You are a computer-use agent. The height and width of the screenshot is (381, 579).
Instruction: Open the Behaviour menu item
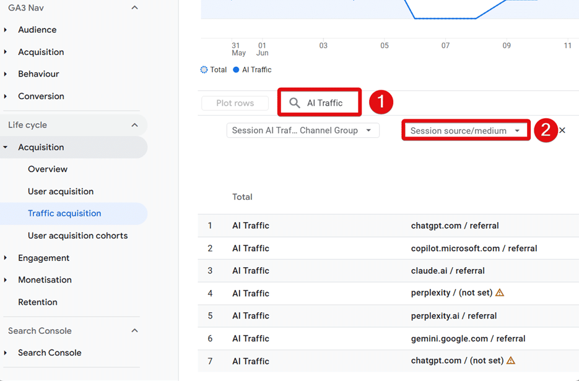[x=38, y=74]
